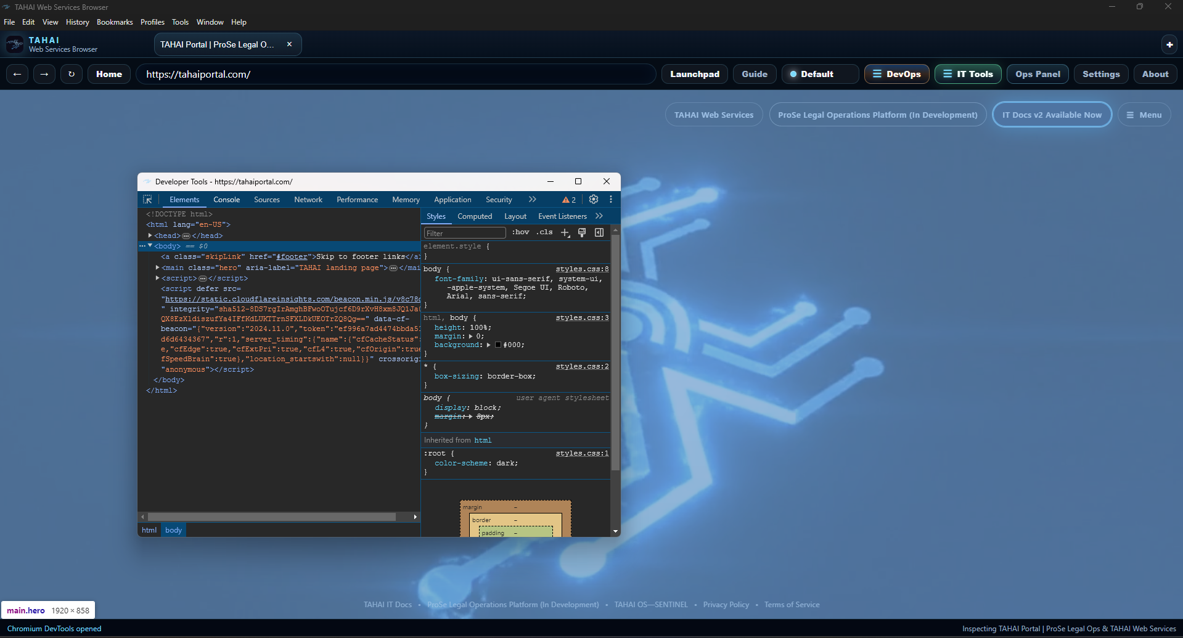The width and height of the screenshot is (1183, 638).
Task: Open the DevTools kebab menu
Action: coord(611,199)
